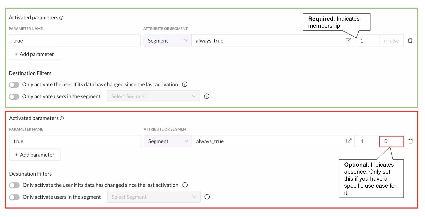Delete the parameter in the green-bordered panel
The image size is (425, 217).
[410, 41]
